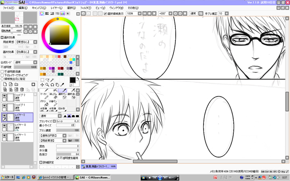290x181 pixels.
Task: Switch to pixiv browser taskbar window
Action: (55, 177)
